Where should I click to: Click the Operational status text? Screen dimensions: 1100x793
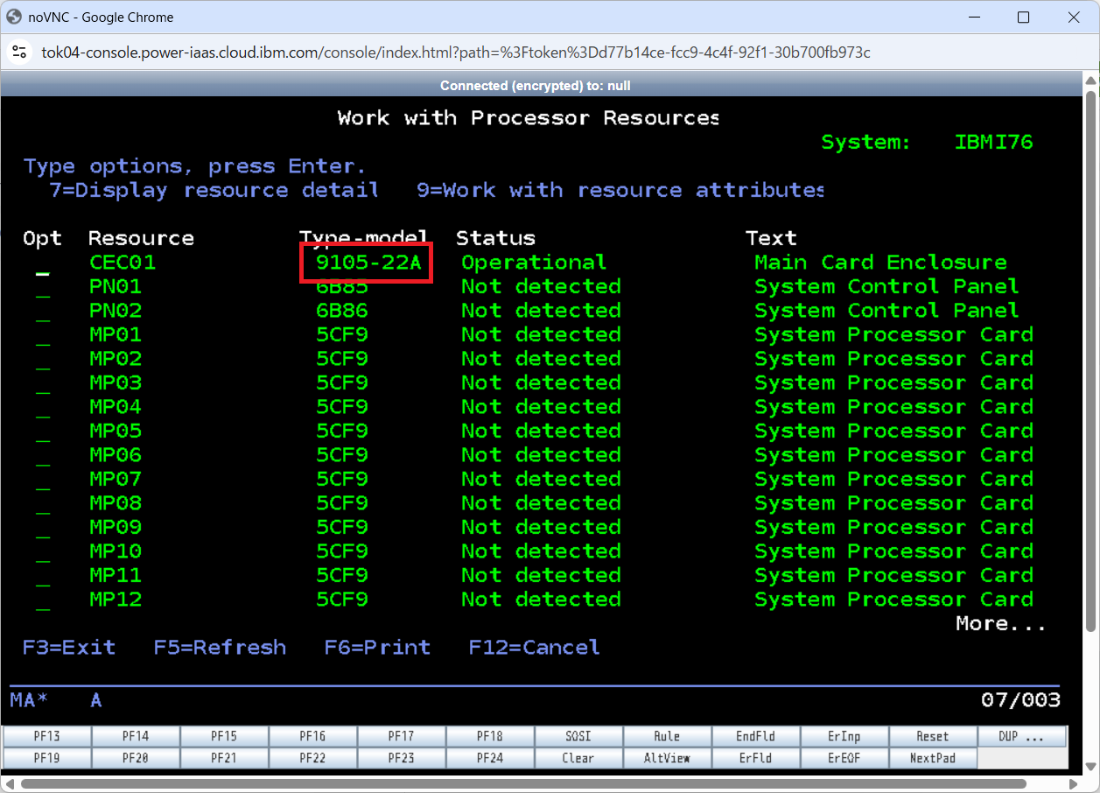[x=534, y=263]
